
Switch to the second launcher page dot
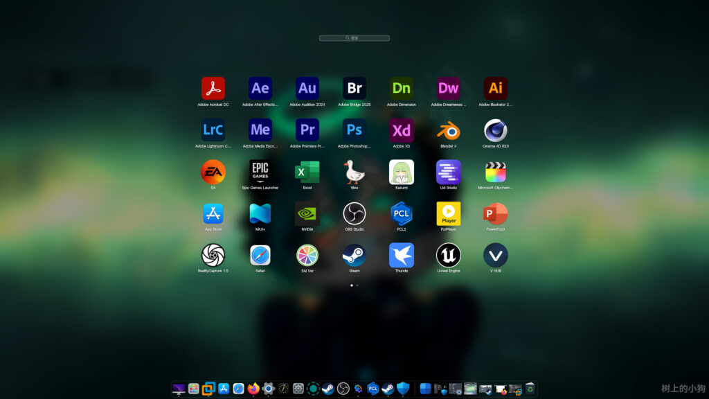[357, 285]
